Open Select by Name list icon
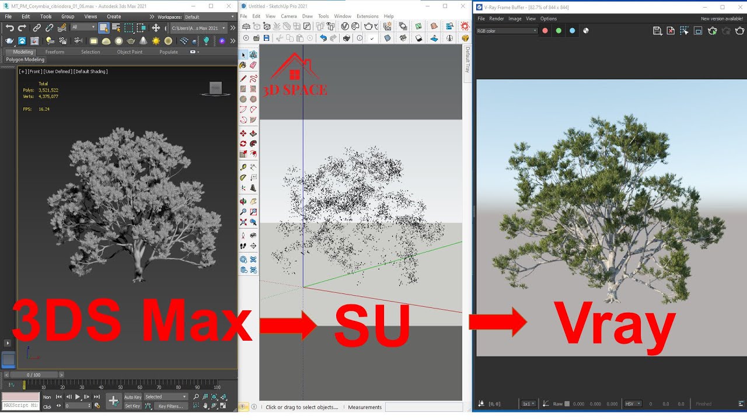This screenshot has width=747, height=420. coord(116,27)
